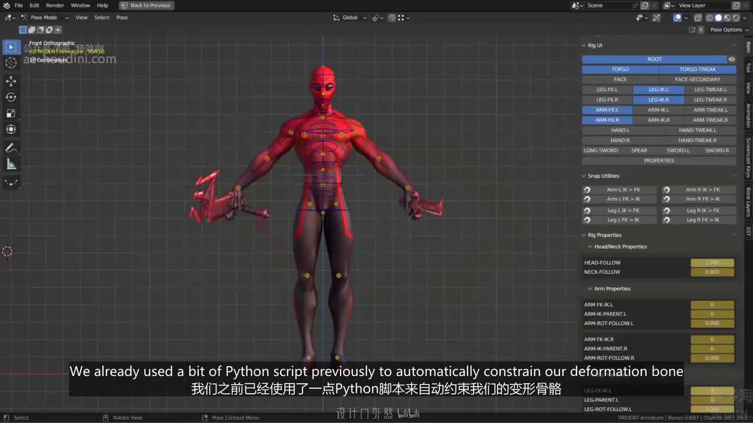Open the Pose Mode dropdown
The image size is (753, 423).
coord(45,18)
